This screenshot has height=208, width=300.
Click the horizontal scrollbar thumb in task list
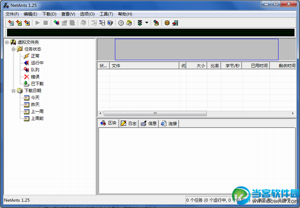pyautogui.click(x=155, y=113)
